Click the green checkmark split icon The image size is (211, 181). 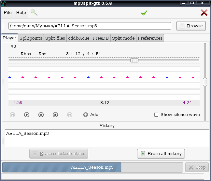coord(144,13)
